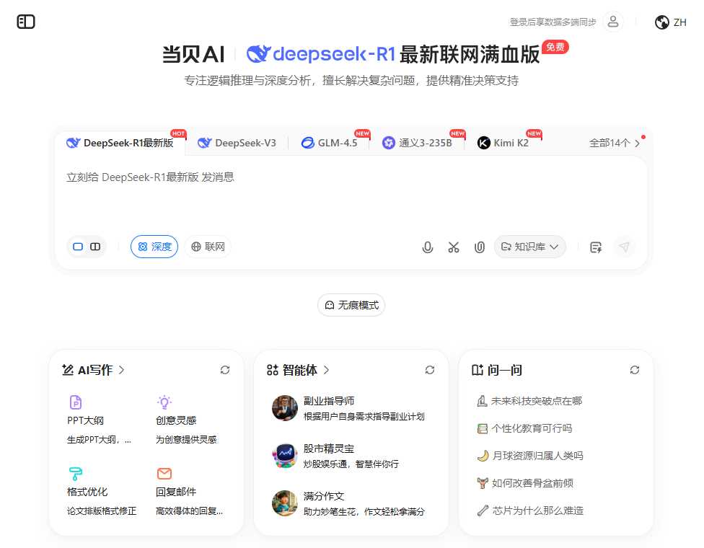
Task: Open the 副业指导师 agent title
Action: point(329,401)
